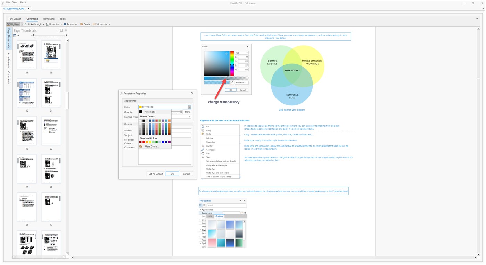This screenshot has height=265, width=486.
Task: Collapse the ribbon using the top-right arrow
Action: pos(476,19)
